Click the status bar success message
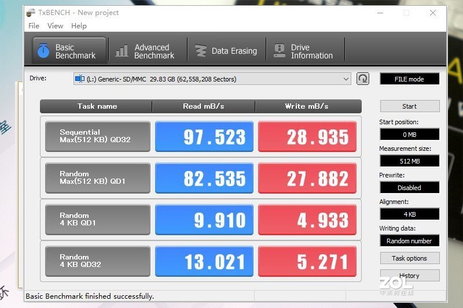 coord(90,296)
